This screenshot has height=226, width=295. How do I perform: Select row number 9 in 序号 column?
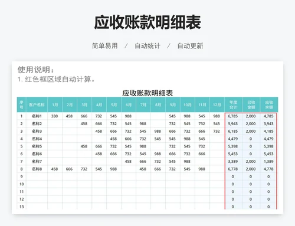(x=21, y=176)
